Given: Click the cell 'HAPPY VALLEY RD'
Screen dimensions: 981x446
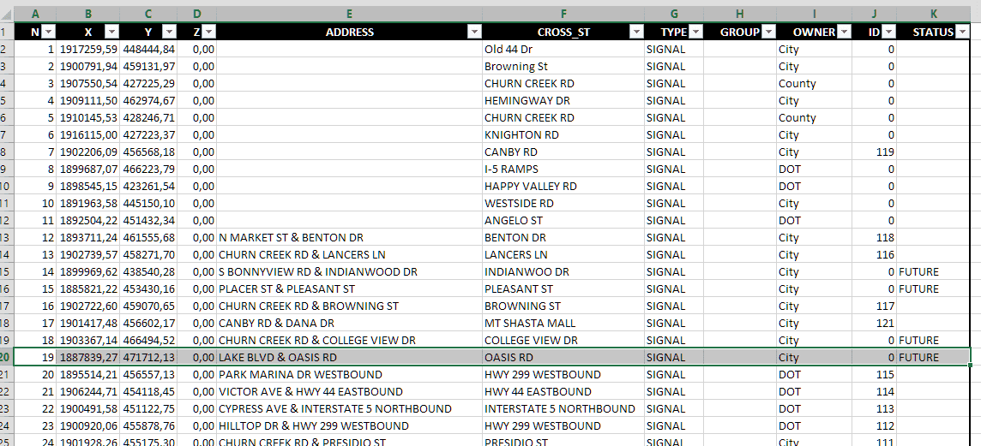Looking at the screenshot, I should (563, 186).
